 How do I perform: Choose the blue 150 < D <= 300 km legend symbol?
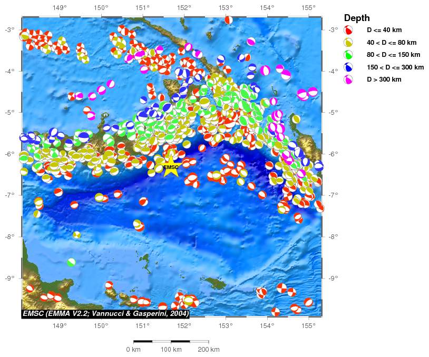(x=348, y=67)
